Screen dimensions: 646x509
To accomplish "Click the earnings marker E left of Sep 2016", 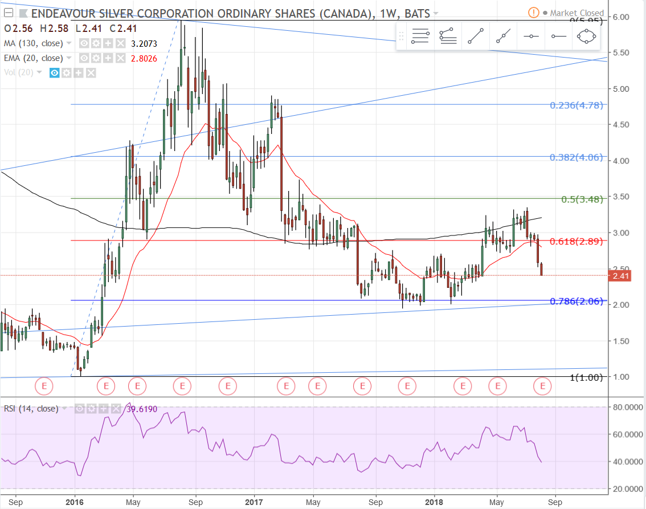I will click(x=182, y=386).
